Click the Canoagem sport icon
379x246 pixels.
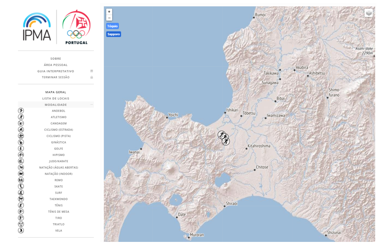click(x=21, y=123)
